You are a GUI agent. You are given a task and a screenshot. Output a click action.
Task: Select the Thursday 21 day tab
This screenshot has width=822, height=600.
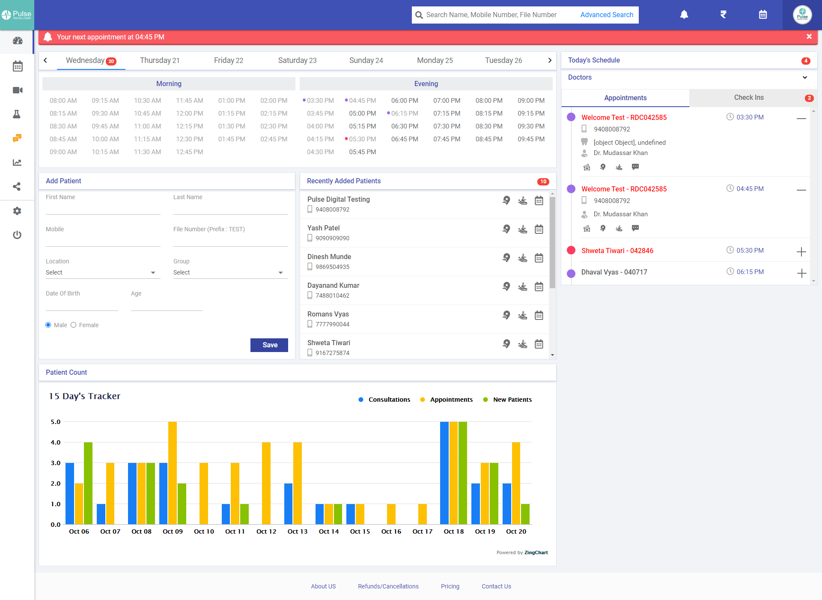[160, 60]
